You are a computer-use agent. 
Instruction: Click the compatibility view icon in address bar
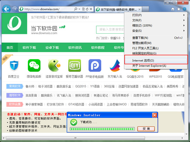click(x=83, y=9)
